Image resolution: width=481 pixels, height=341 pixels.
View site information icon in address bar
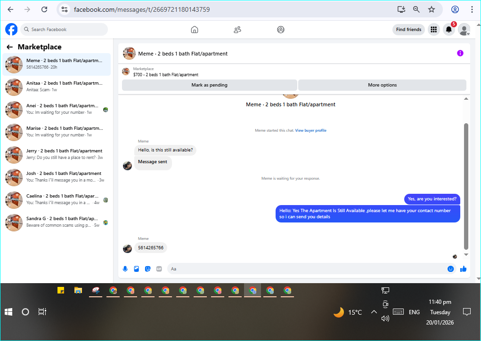(x=65, y=9)
